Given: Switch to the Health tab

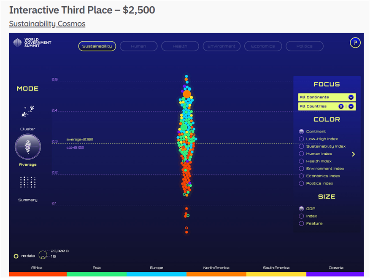Looking at the screenshot, I should tap(180, 46).
